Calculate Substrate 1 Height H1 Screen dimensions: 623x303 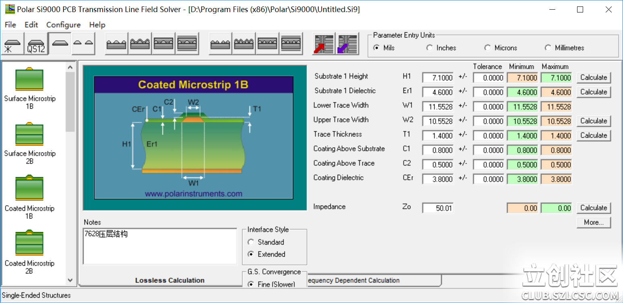(594, 78)
